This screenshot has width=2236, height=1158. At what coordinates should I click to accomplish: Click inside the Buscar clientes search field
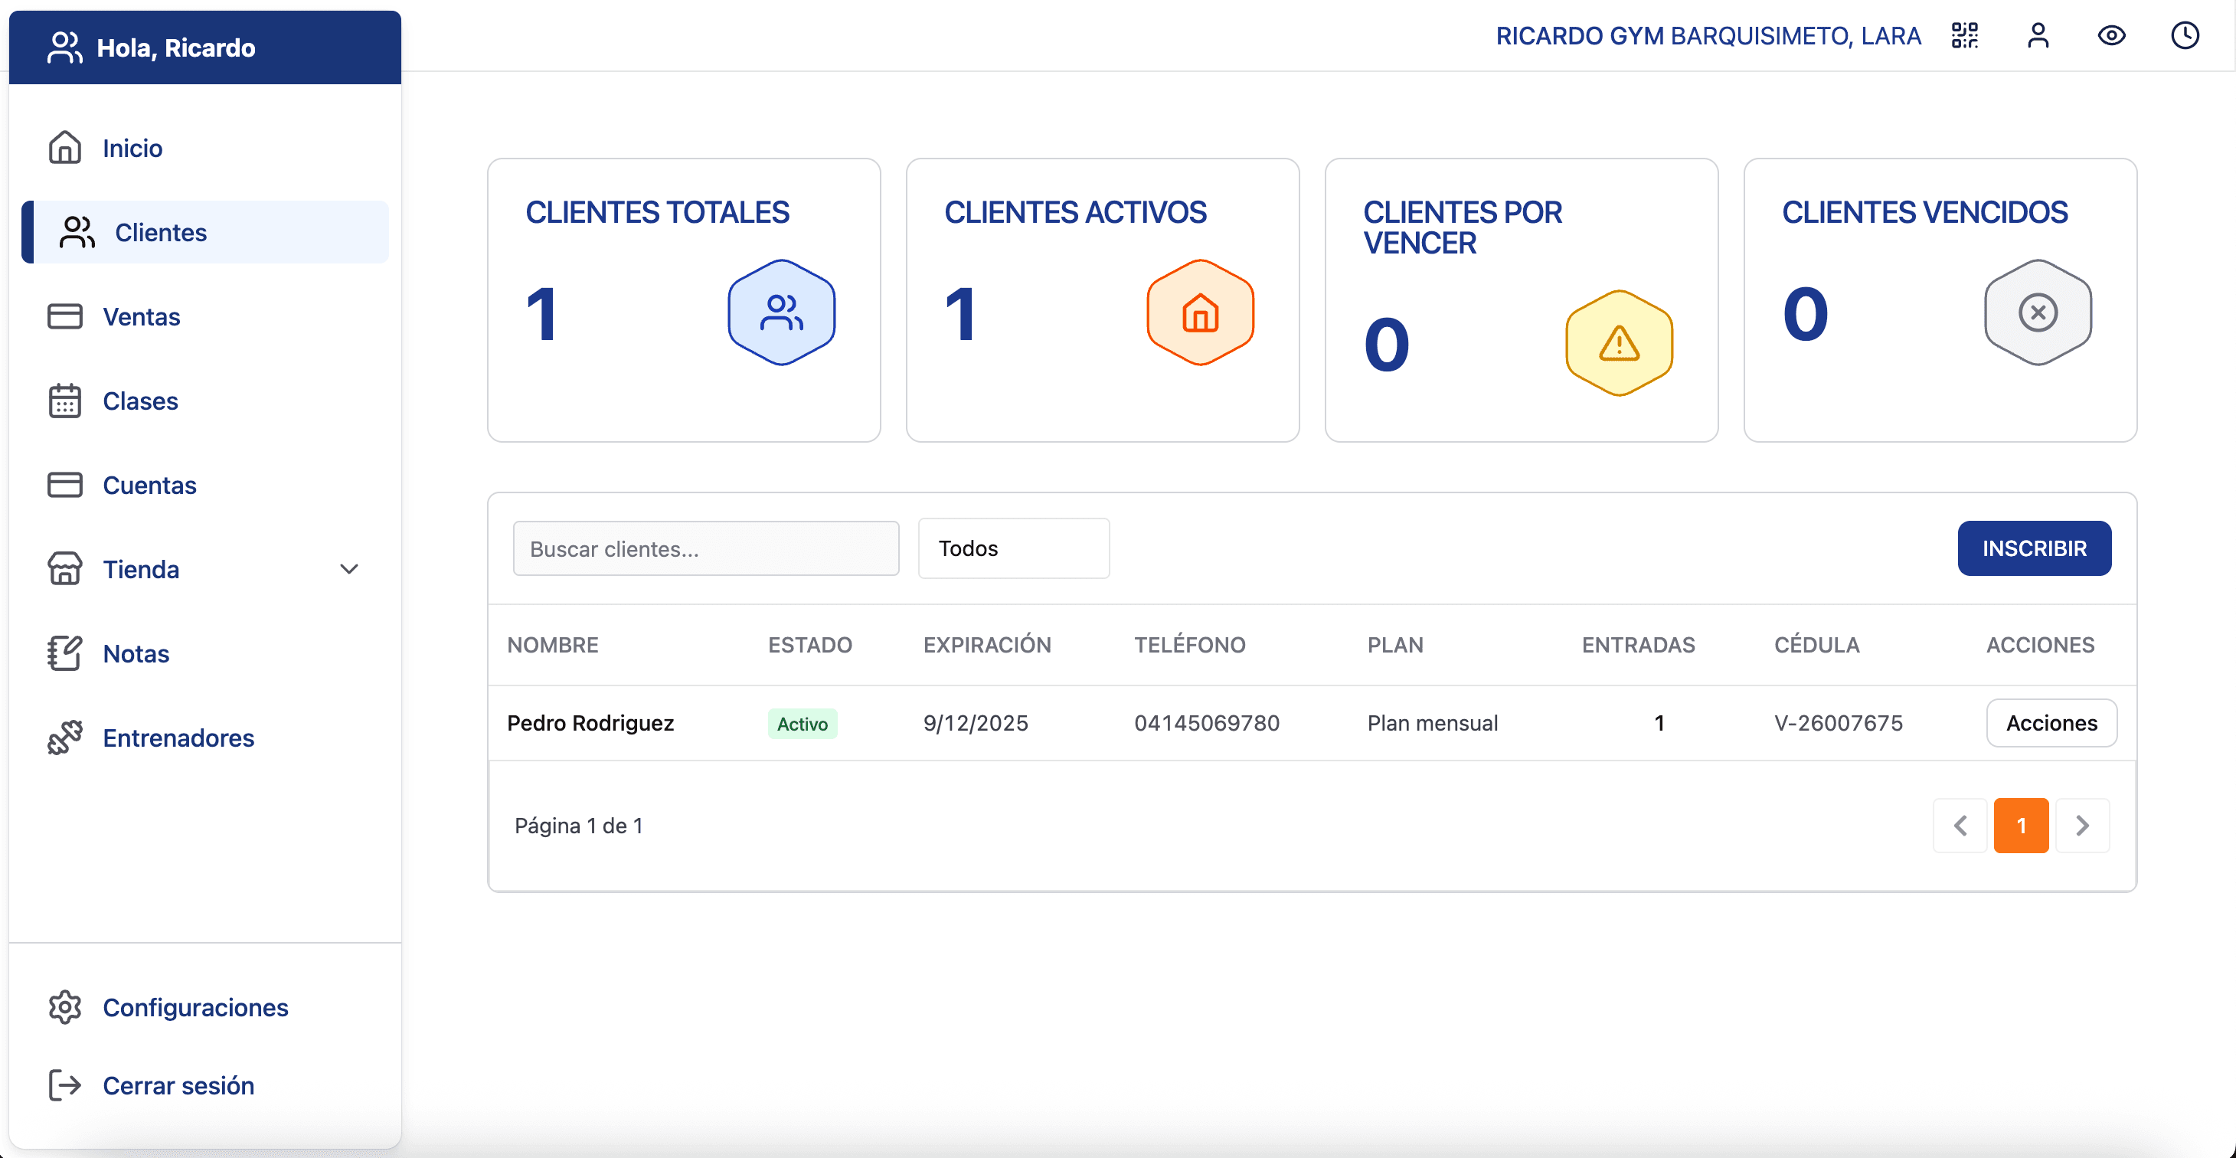click(704, 548)
